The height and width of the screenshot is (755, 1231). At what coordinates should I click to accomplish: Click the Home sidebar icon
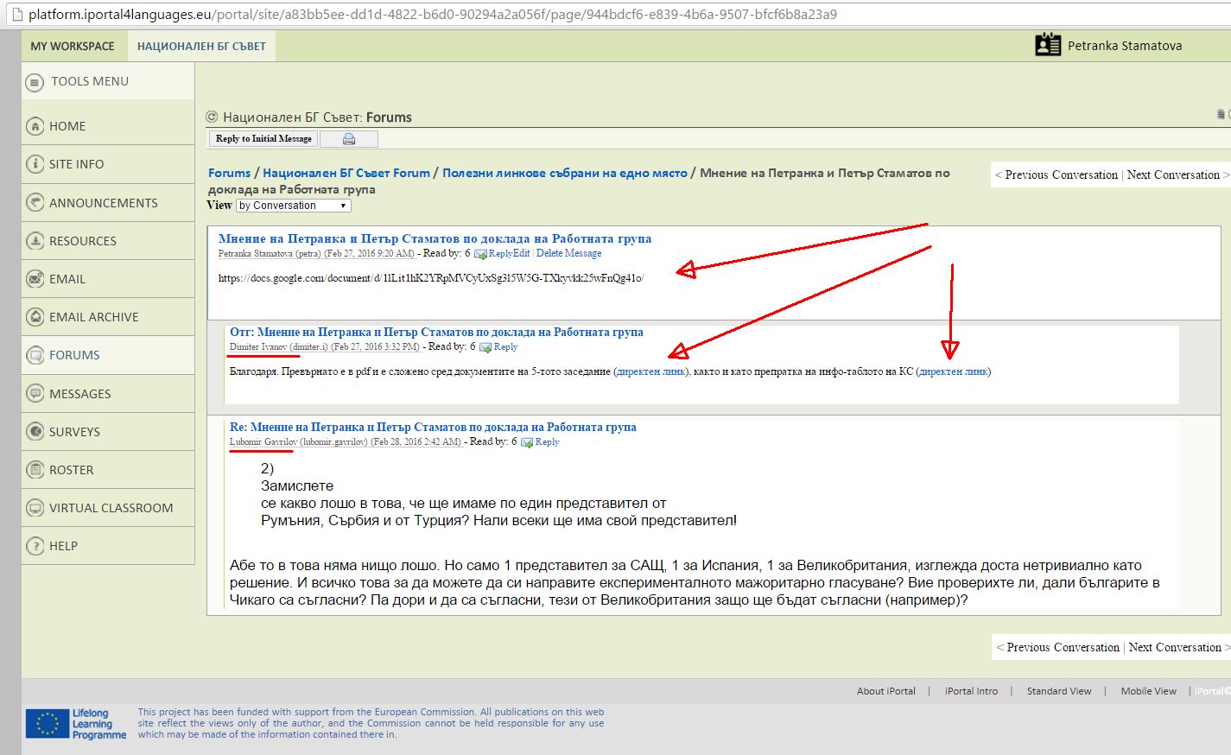[35, 126]
